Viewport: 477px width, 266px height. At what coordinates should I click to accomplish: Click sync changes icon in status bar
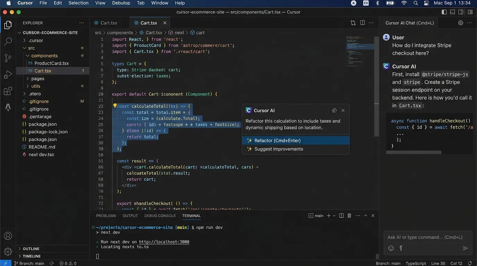[x=52, y=263]
